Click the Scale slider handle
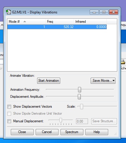Viewport: 126px width, 143px height. point(82,107)
